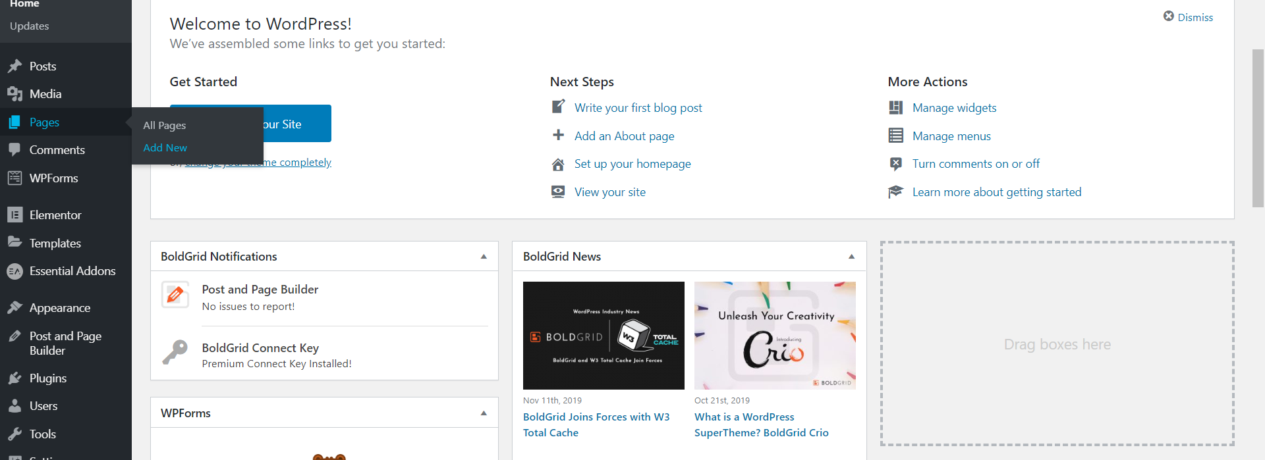Click the Comments speech bubble icon
The width and height of the screenshot is (1265, 460).
coord(14,150)
